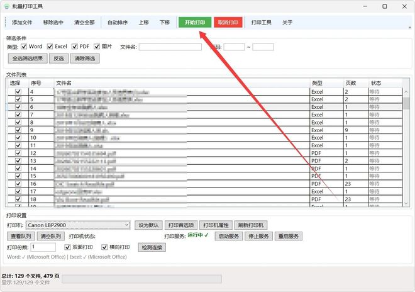The image size is (415, 292).
Task: Toggle the Excel type filter checkbox
Action: [50, 47]
